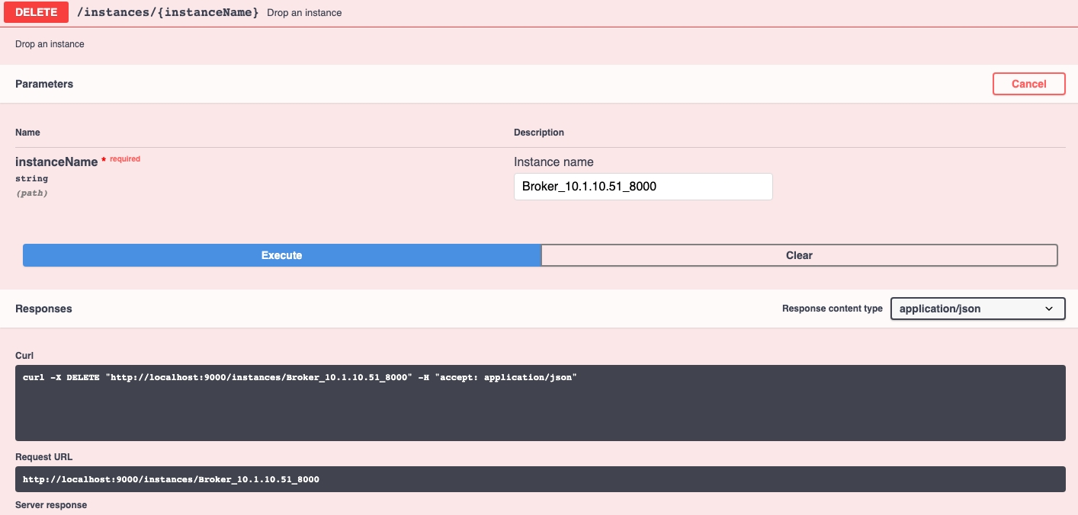1078x515 pixels.
Task: Click the curl command code block
Action: tap(540, 402)
